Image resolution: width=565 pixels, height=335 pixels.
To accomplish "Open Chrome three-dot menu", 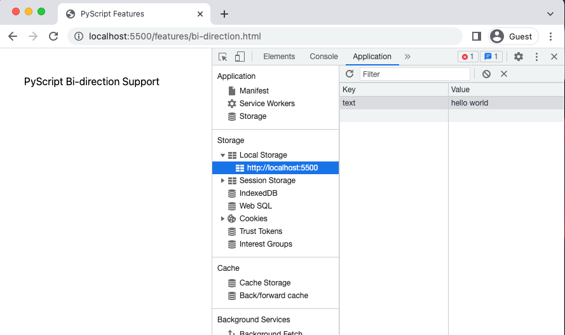I will pyautogui.click(x=550, y=36).
